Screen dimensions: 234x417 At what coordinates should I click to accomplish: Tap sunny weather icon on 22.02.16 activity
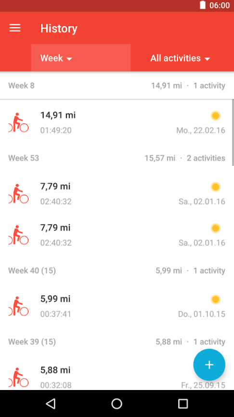tap(216, 116)
